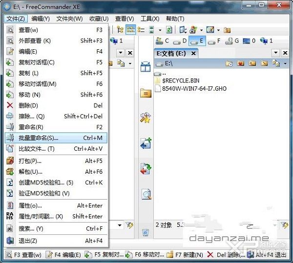Click the swap panels middle icon
Screen dimensions: 293x263
coord(146,67)
